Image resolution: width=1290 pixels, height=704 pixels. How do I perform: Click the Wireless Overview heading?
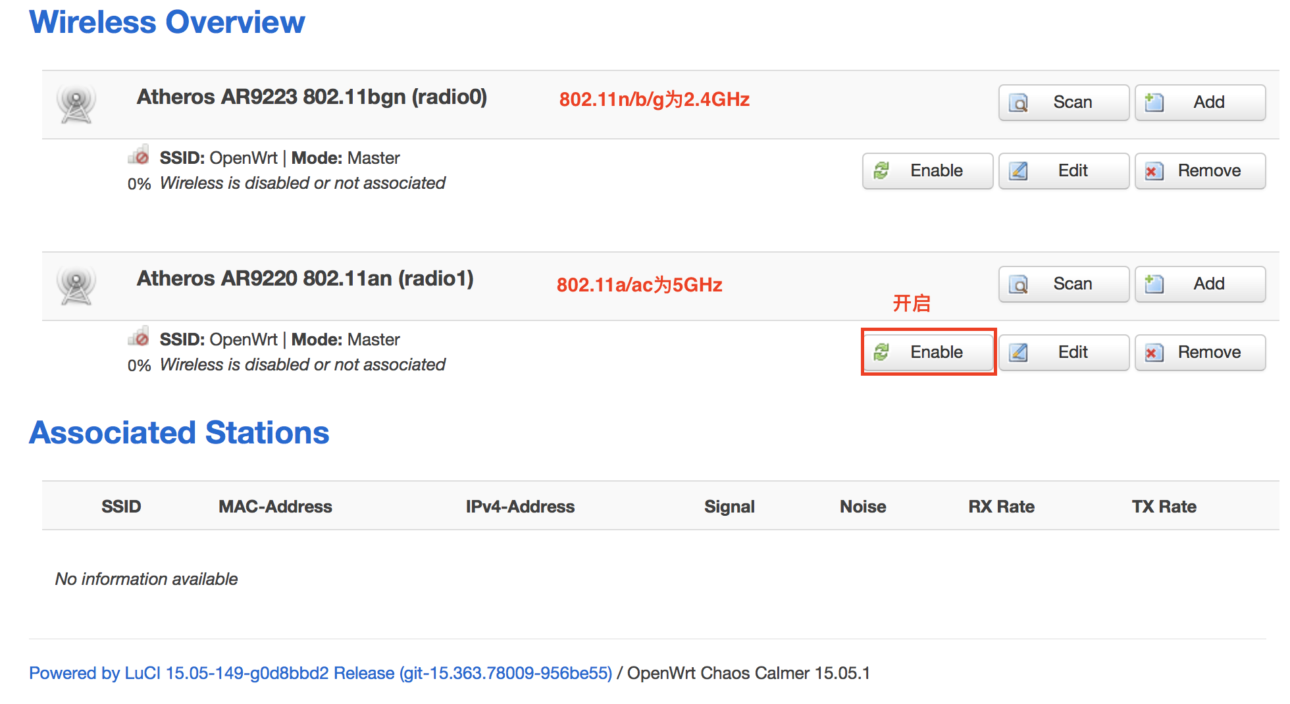(167, 22)
